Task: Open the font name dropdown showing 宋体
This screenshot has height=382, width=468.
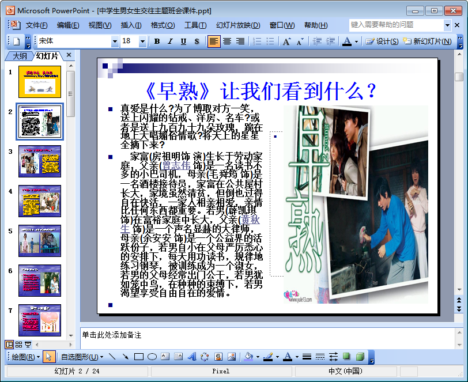Action: tap(115, 42)
